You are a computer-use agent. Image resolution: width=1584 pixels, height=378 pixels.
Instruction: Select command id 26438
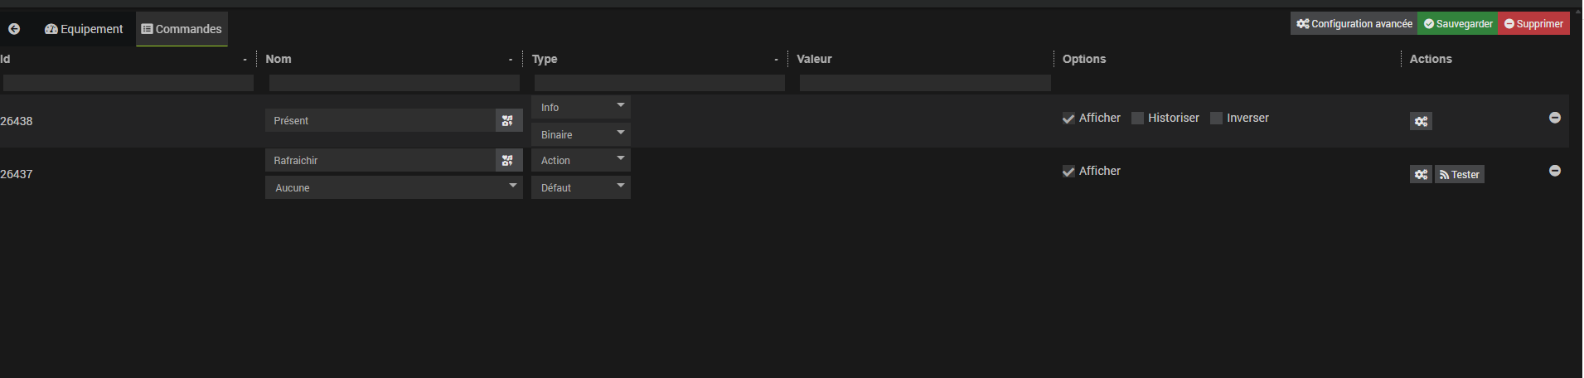(x=17, y=121)
